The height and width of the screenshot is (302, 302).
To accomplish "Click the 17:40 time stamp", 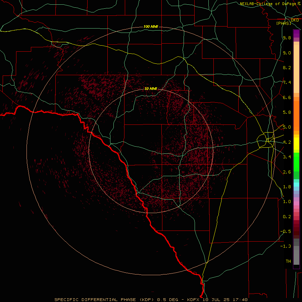I will coord(240,300).
